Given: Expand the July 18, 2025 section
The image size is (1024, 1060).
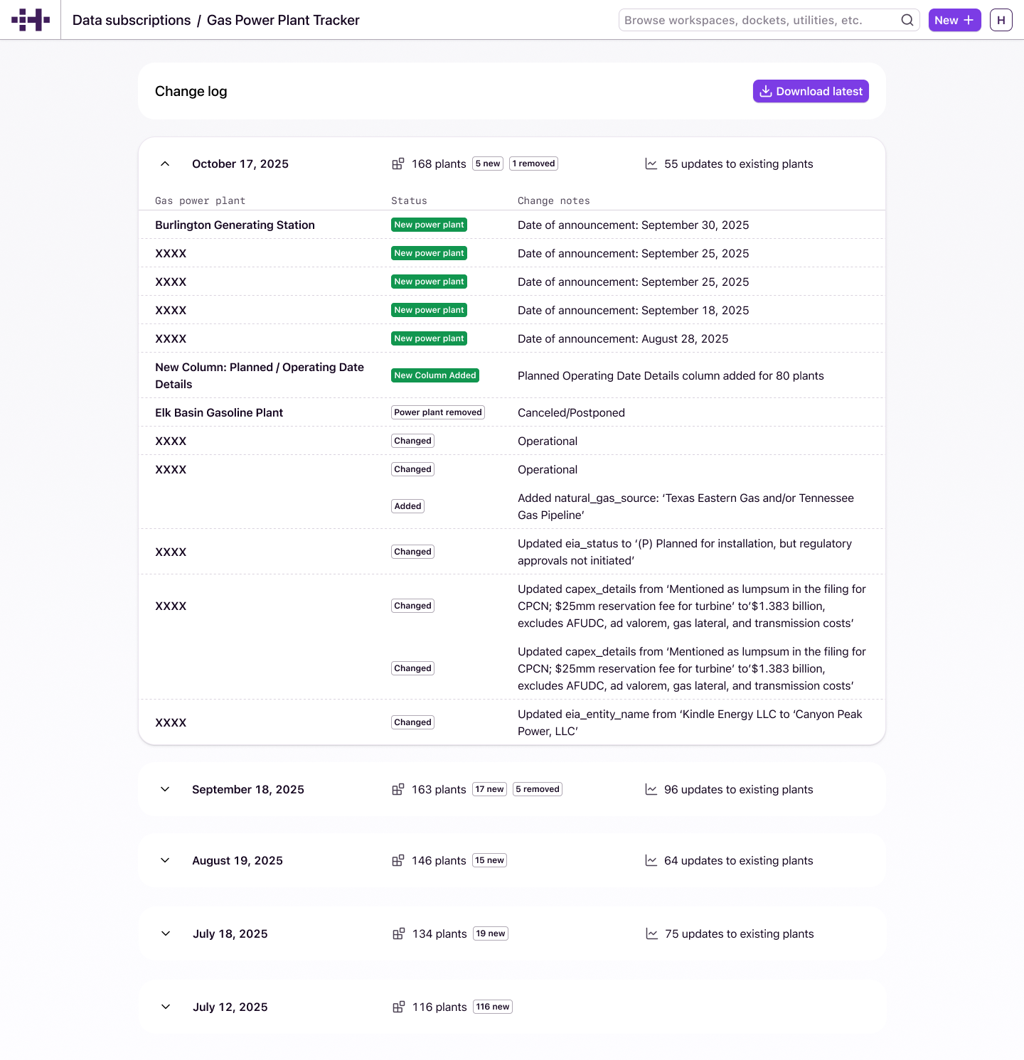Looking at the screenshot, I should click(x=164, y=933).
